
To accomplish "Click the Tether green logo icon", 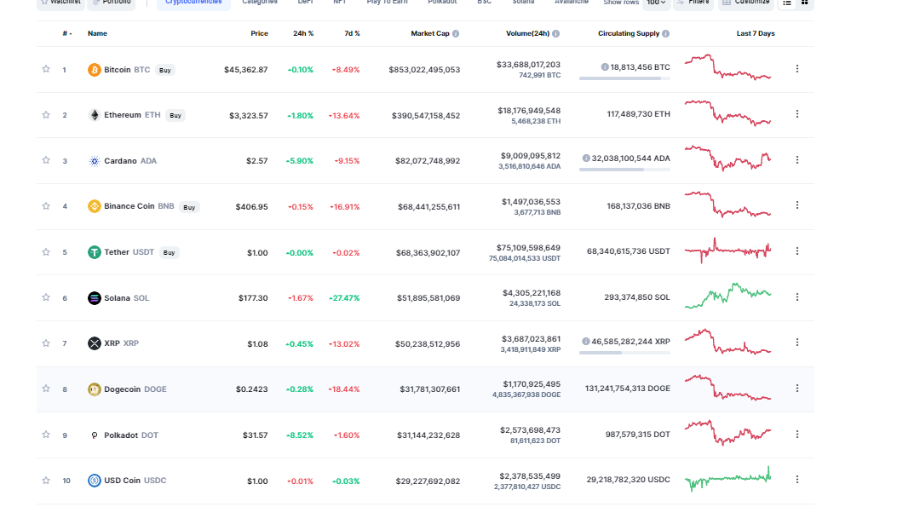I will point(95,251).
